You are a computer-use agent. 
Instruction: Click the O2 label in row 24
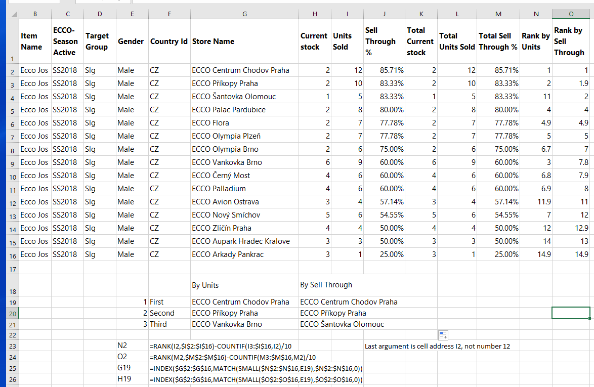click(132, 357)
